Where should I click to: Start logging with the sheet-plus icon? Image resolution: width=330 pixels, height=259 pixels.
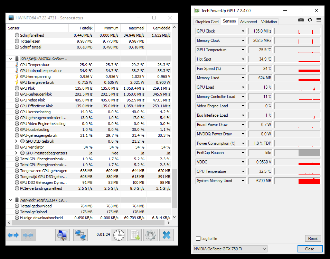(x=135, y=235)
